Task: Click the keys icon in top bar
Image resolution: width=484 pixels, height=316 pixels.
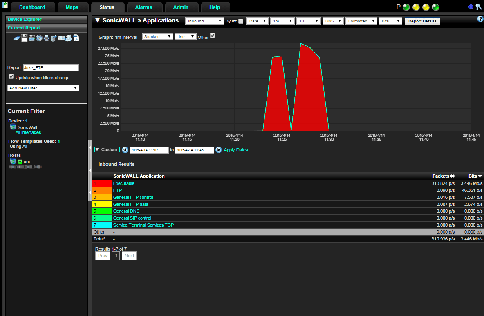Action: point(478,7)
